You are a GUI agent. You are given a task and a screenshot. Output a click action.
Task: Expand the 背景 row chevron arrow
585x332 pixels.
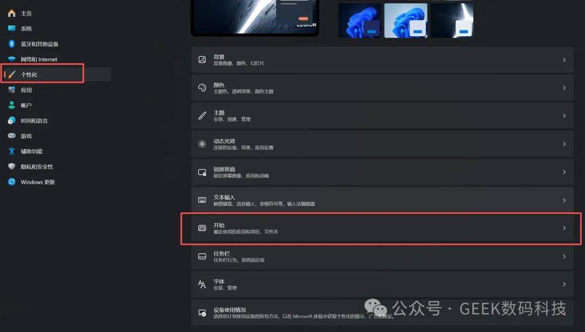tap(564, 60)
